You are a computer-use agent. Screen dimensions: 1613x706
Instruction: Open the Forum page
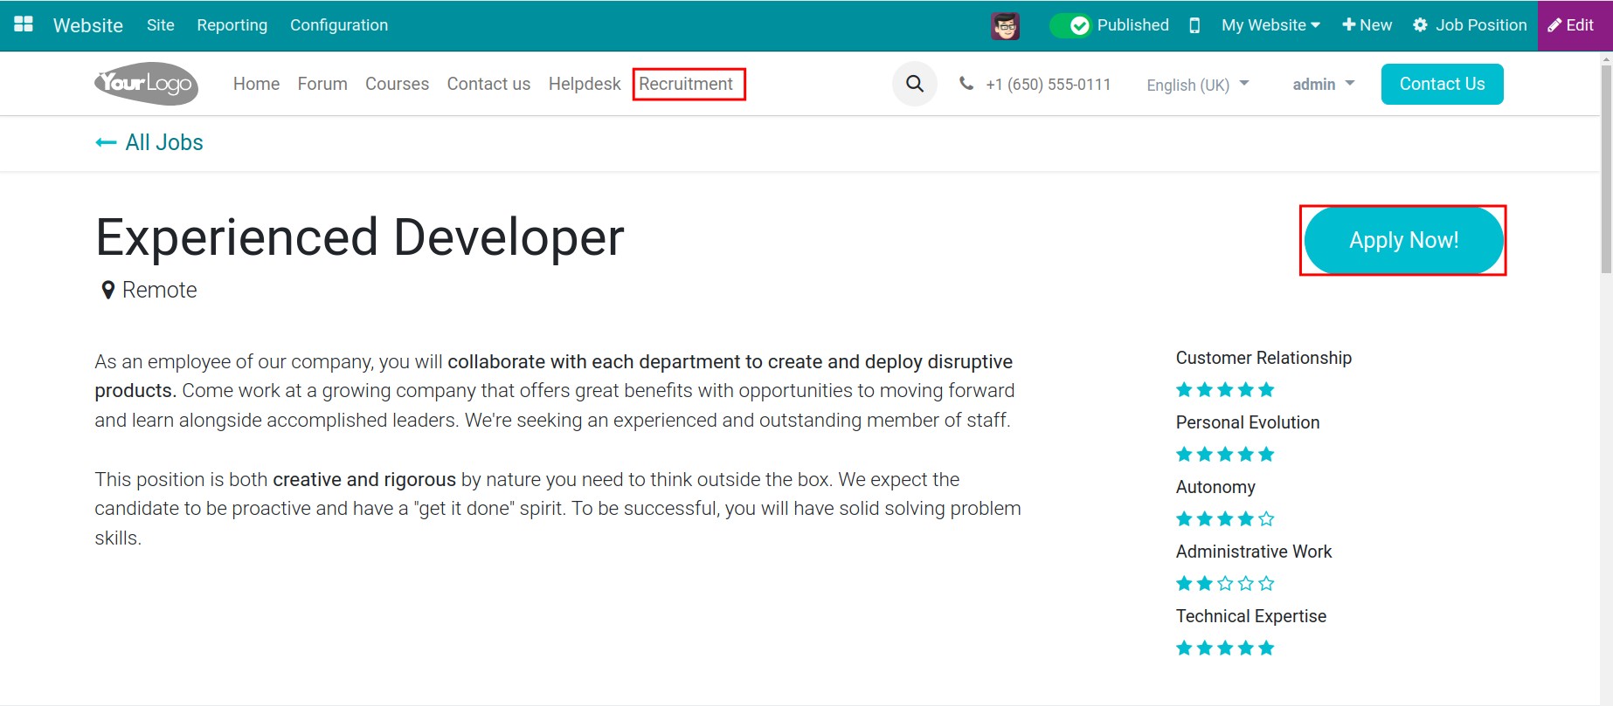[322, 84]
